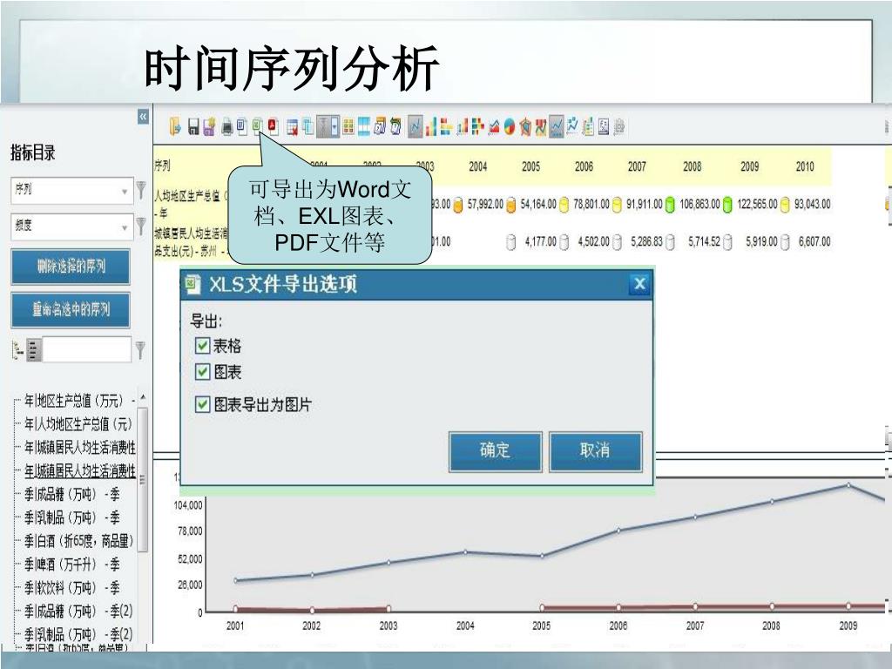Image resolution: width=892 pixels, height=669 pixels.
Task: Click 删除选择的序列 button
Action: click(71, 267)
